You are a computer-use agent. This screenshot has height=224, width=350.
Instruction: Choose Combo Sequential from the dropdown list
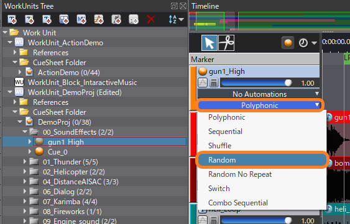pyautogui.click(x=262, y=203)
